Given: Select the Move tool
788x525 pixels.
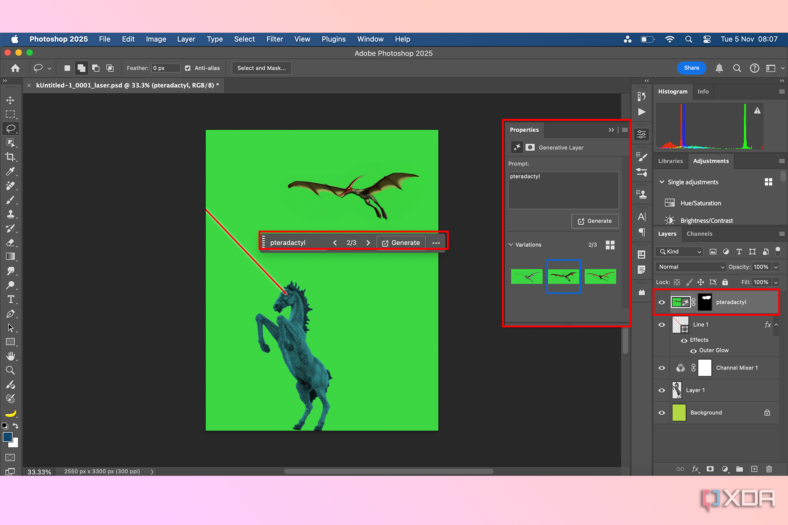Looking at the screenshot, I should point(11,100).
